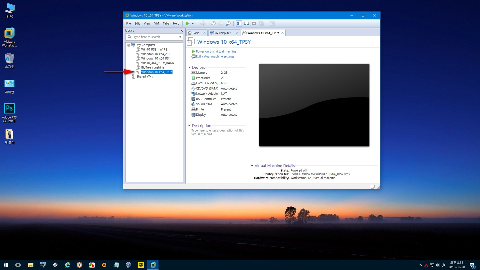480x270 pixels.
Task: Select BigTree_sunshine virtual machine
Action: pos(152,67)
